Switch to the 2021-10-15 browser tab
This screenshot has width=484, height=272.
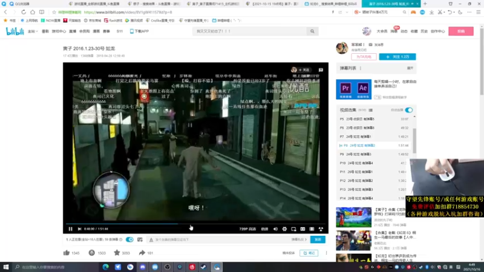(272, 4)
